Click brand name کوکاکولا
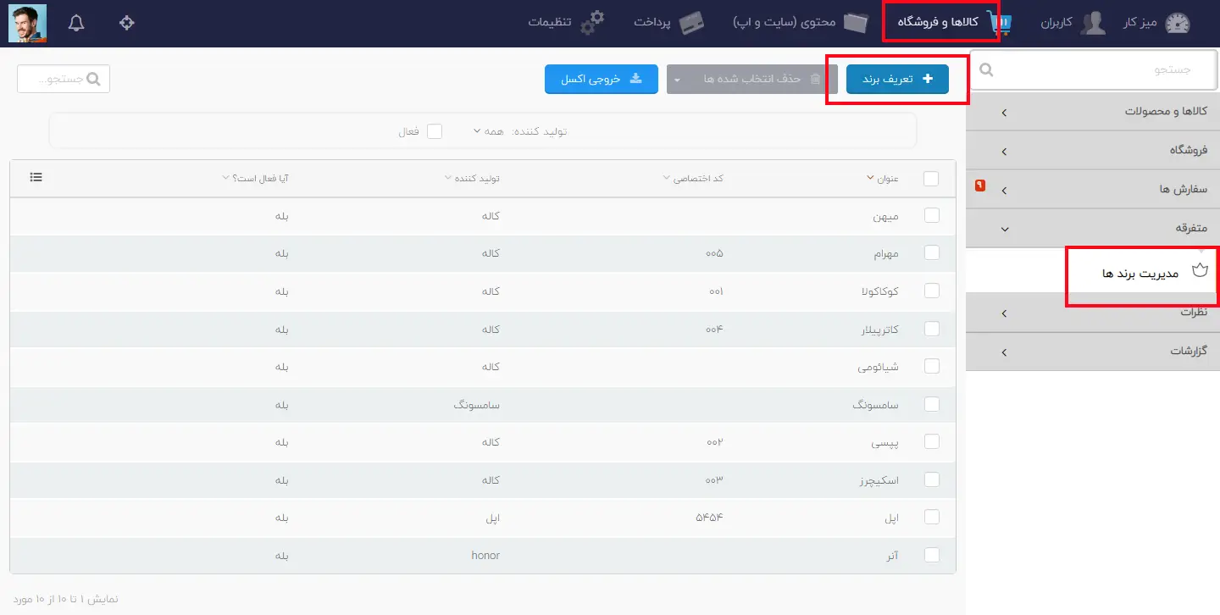Screen dimensions: 1220x615 coord(879,291)
